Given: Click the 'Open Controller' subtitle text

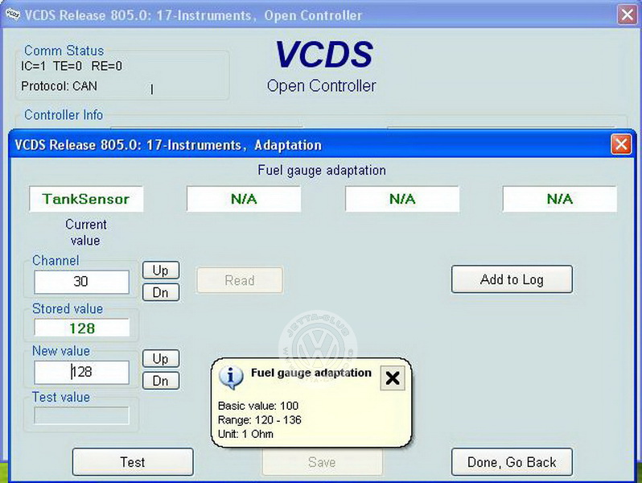Looking at the screenshot, I should tap(322, 85).
